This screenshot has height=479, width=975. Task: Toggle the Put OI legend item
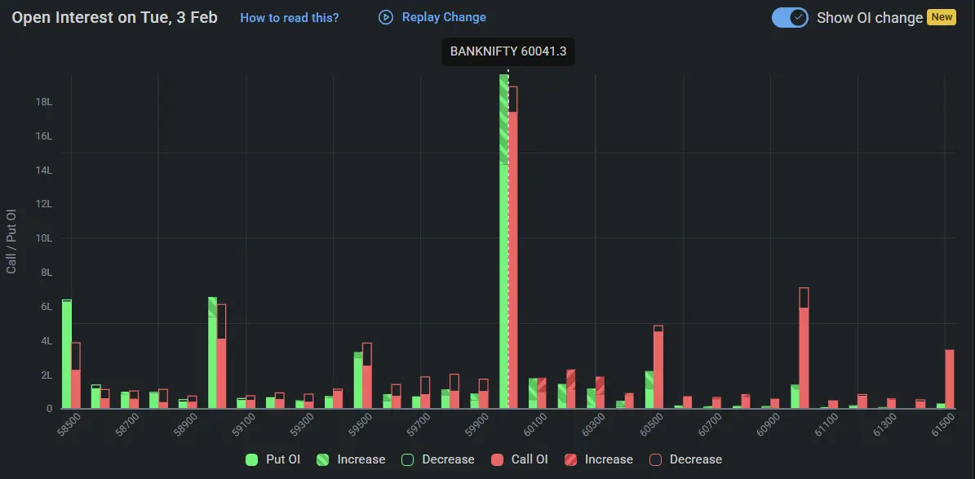coord(273,459)
